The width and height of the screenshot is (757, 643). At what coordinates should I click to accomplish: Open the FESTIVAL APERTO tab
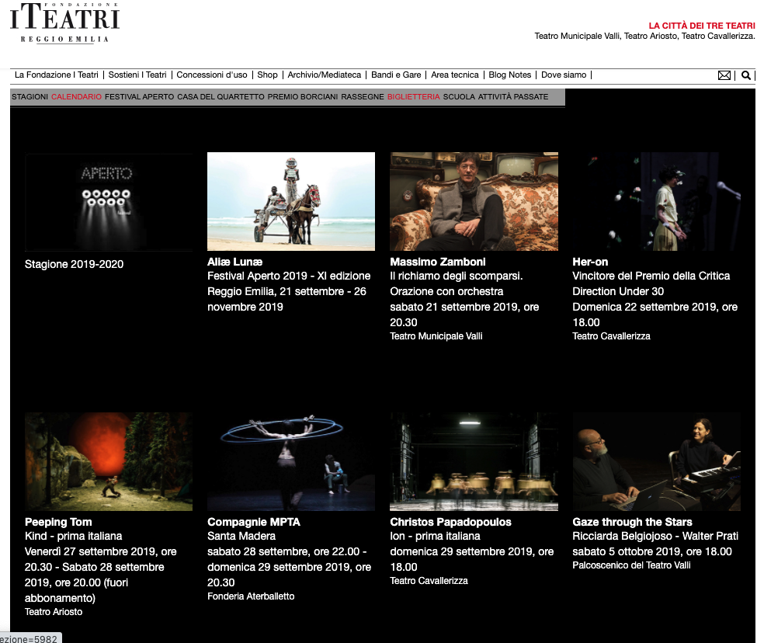tap(139, 96)
